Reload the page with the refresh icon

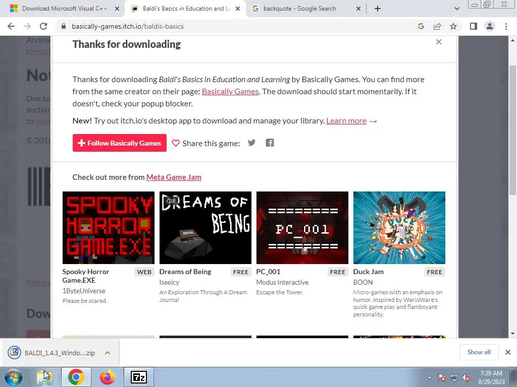[x=43, y=26]
